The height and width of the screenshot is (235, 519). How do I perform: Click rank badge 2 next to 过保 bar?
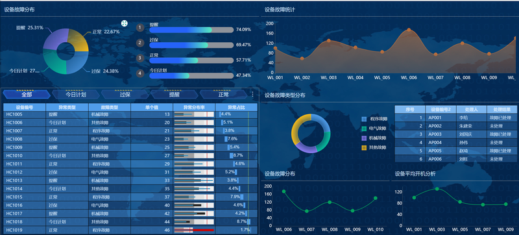point(140,43)
